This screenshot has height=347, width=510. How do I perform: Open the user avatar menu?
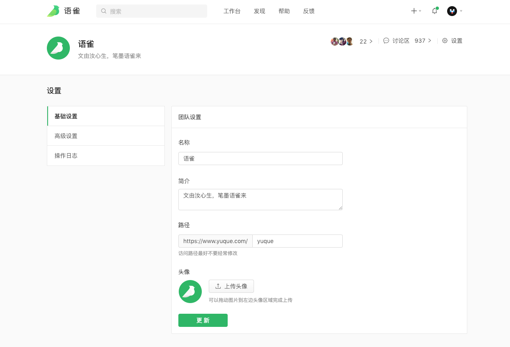coord(452,11)
